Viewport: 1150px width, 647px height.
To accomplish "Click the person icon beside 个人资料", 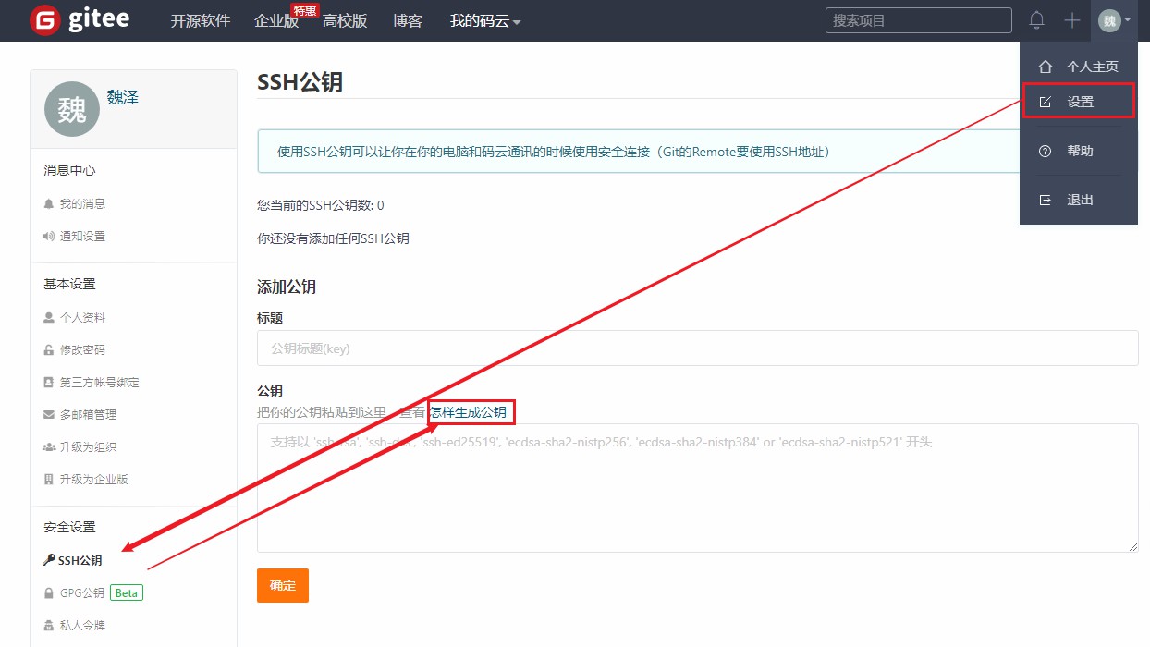I will pyautogui.click(x=49, y=317).
